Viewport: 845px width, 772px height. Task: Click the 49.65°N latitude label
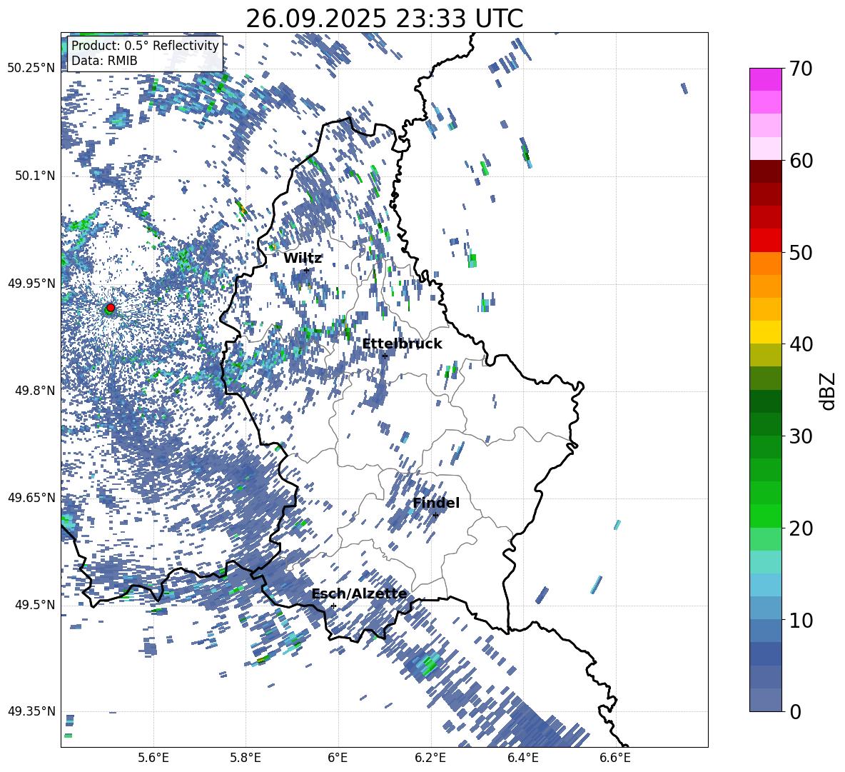(x=31, y=497)
